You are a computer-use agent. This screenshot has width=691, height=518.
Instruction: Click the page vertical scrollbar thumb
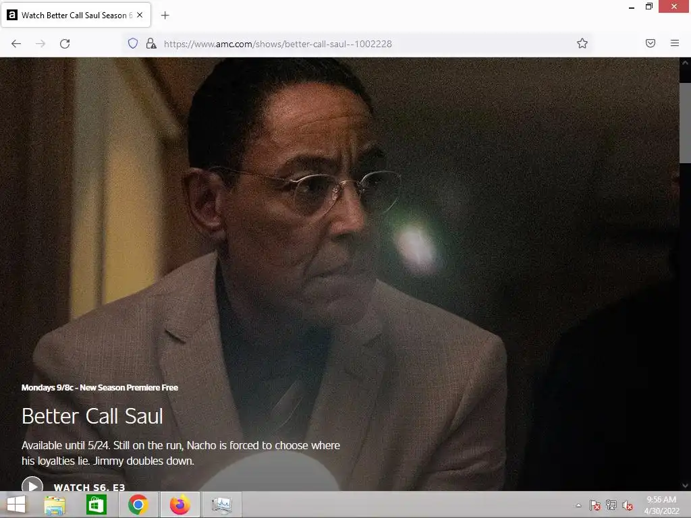click(685, 123)
